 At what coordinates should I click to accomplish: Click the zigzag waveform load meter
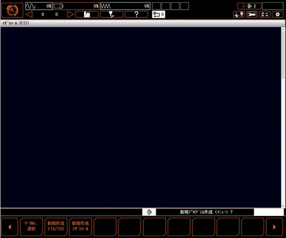click(x=125, y=6)
